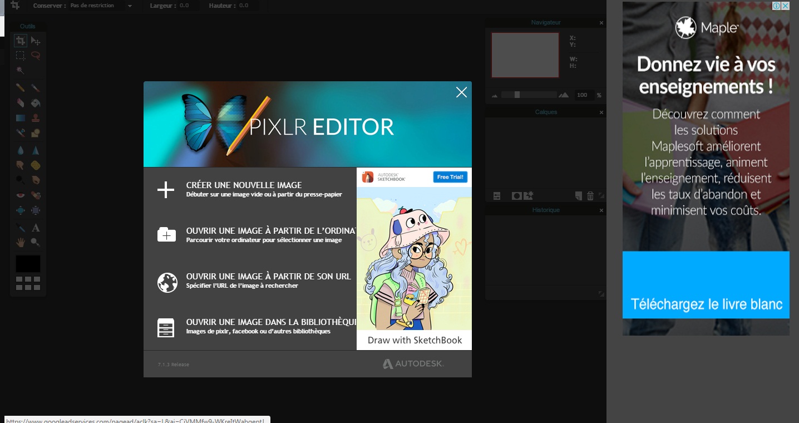Image resolution: width=799 pixels, height=423 pixels.
Task: Select the Dodge tool
Action: 20,180
